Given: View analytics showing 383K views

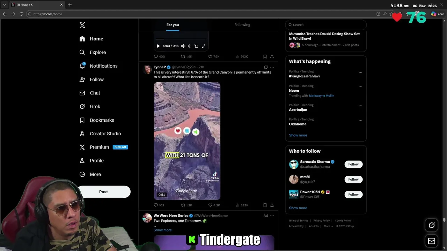Looking at the screenshot, I should pyautogui.click(x=242, y=205).
